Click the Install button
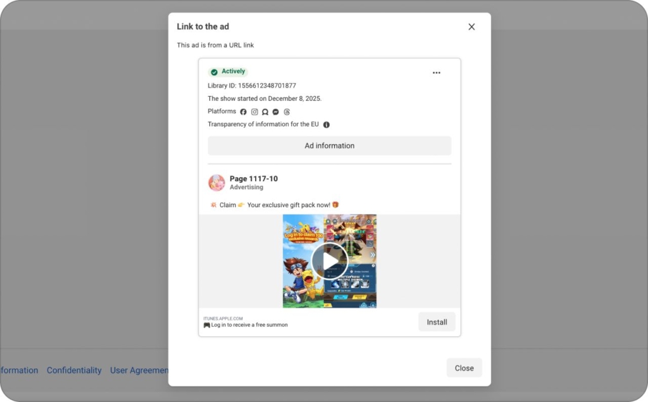 point(437,322)
